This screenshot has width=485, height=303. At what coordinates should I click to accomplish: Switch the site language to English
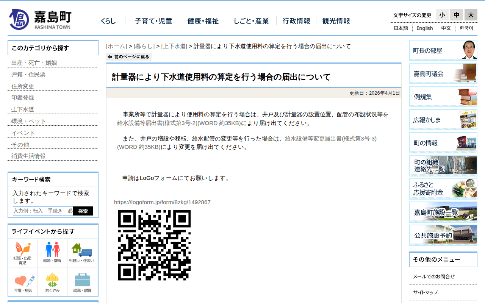pyautogui.click(x=424, y=28)
